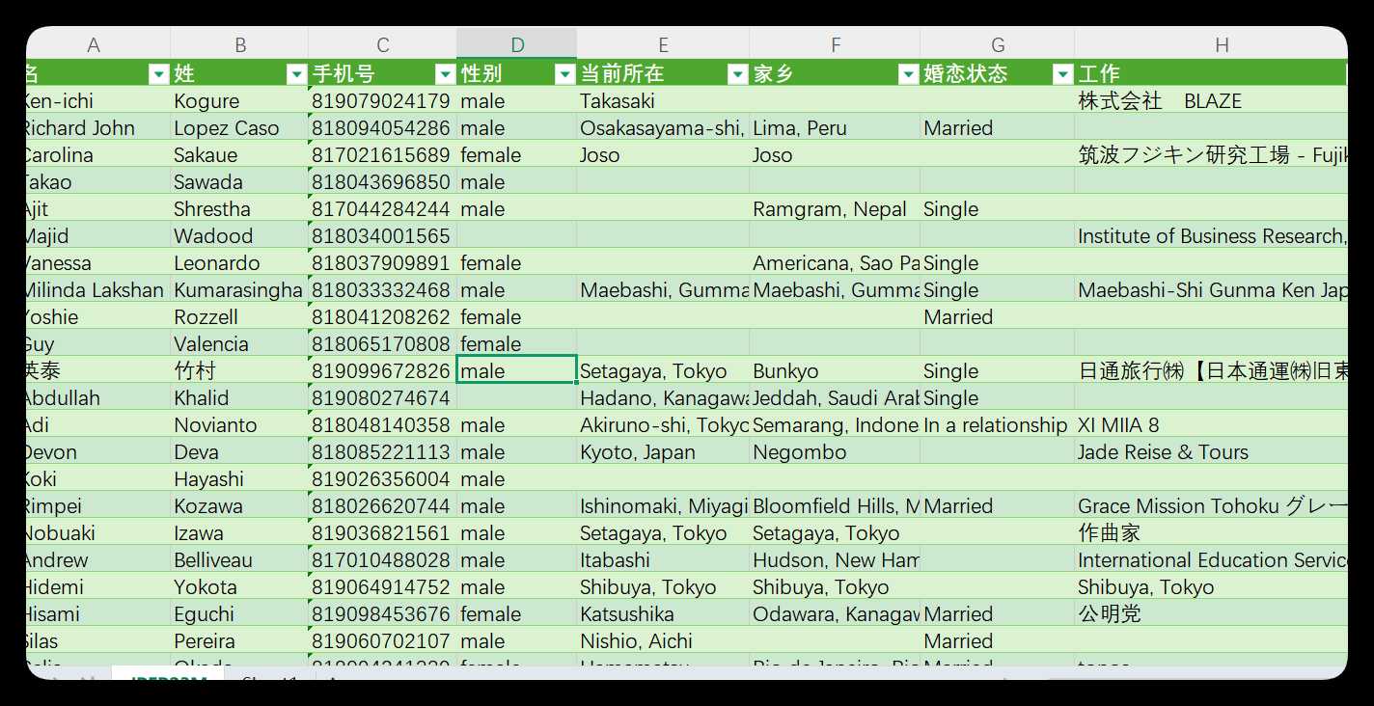Viewport: 1374px width, 706px height.
Task: Select the Takasaki cell
Action: click(x=663, y=100)
